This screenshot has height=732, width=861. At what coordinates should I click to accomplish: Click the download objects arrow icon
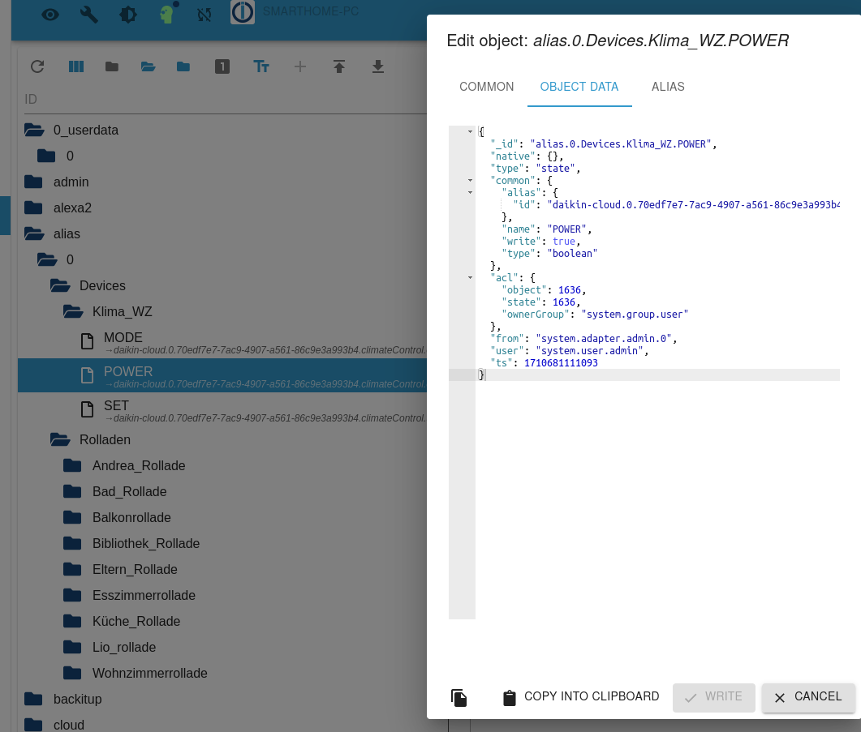click(x=378, y=67)
